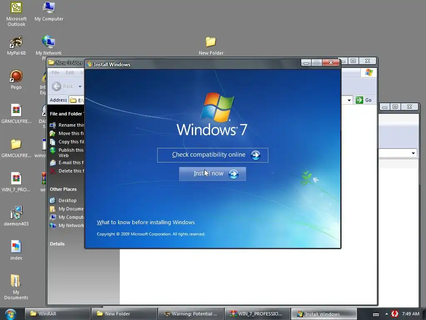426x320 pixels.
Task: Go to Desktop in Other Places
Action: 63,200
